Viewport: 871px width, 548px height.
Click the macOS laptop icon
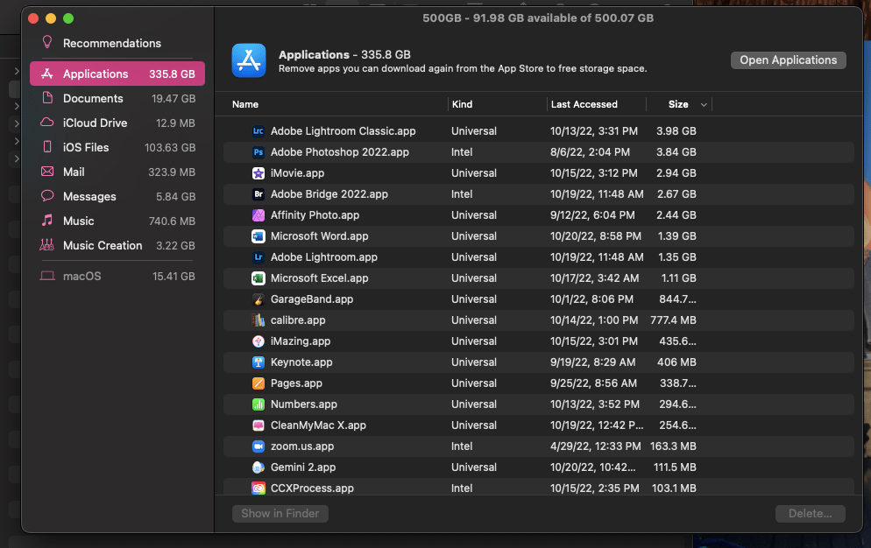pyautogui.click(x=47, y=276)
